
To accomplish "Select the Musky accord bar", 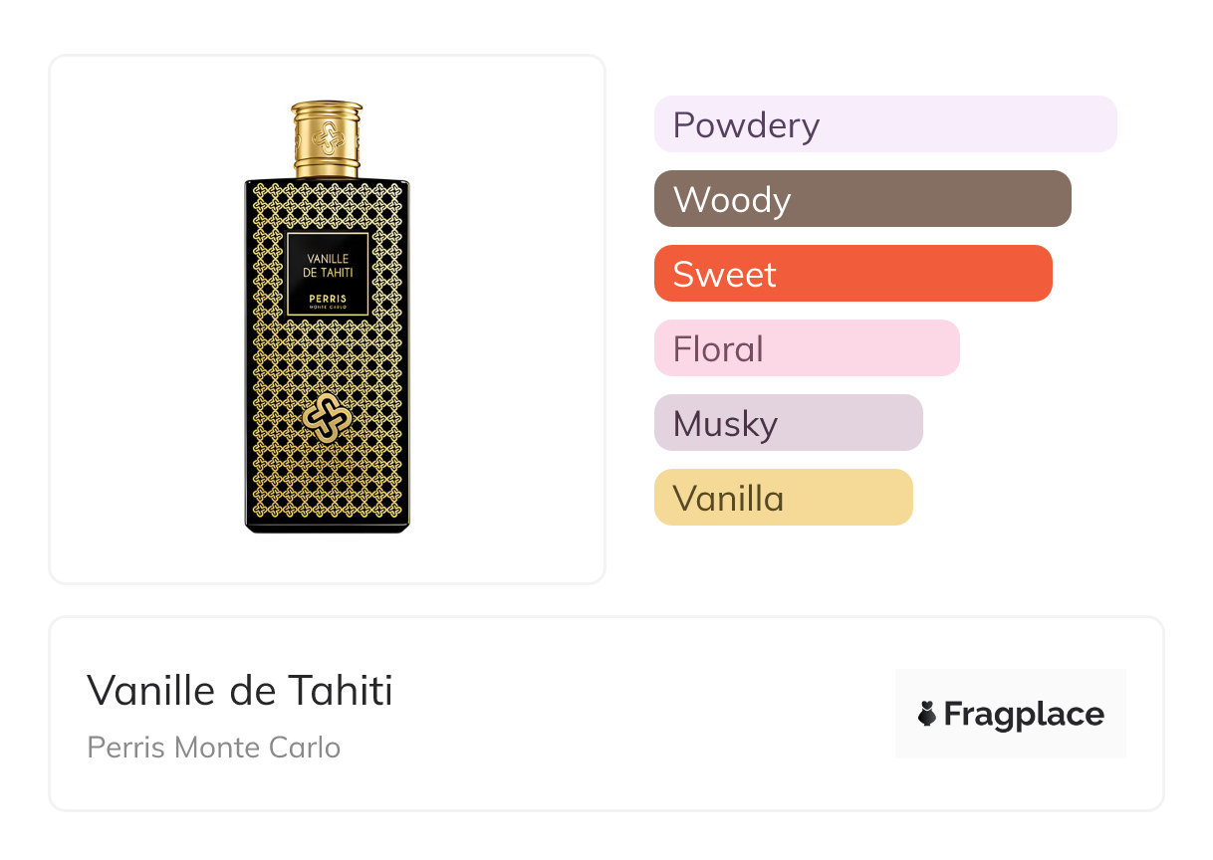I will (x=788, y=423).
